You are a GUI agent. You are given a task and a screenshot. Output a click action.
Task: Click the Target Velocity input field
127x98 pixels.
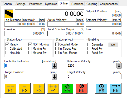pyautogui.click(x=94, y=77)
